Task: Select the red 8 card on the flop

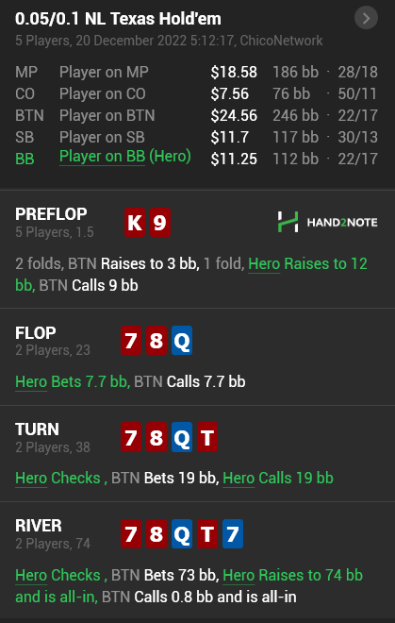Action: coord(156,340)
